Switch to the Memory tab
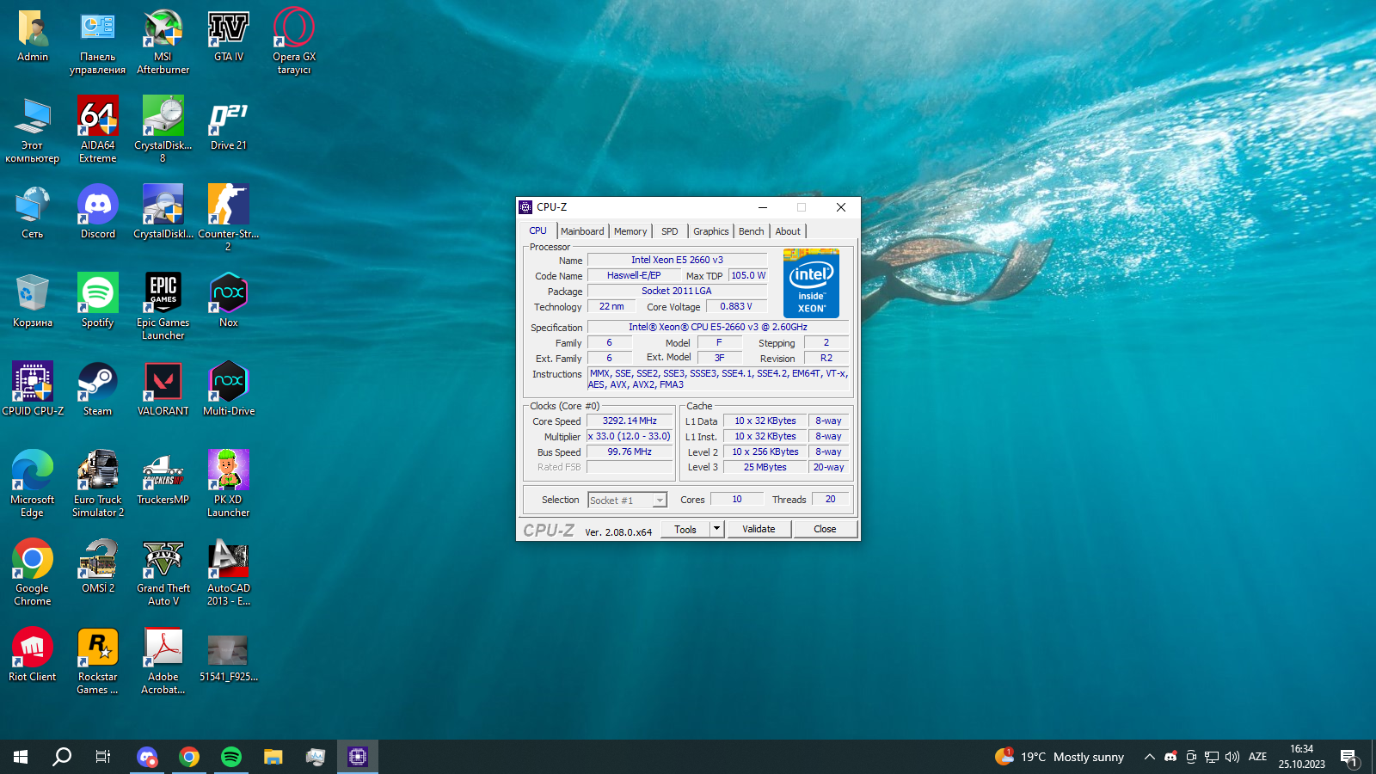 (630, 231)
